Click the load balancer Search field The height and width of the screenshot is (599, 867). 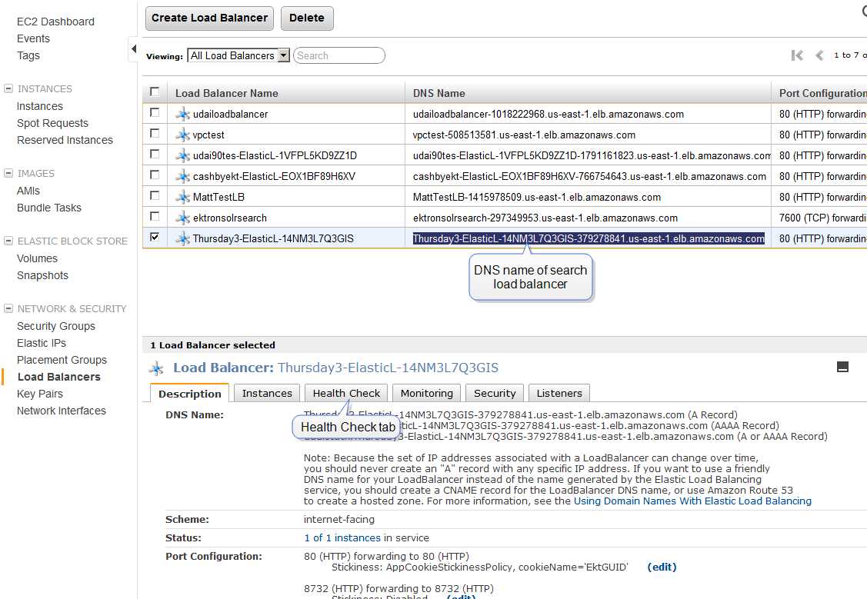(339, 55)
